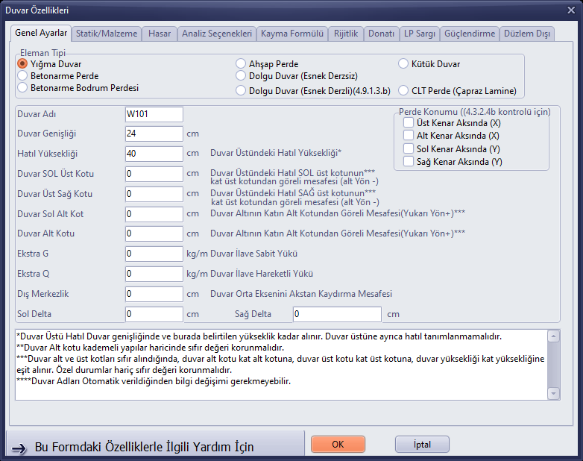The image size is (583, 461).
Task: Click 'Duvar İlave Sabit Yükü' text
Action: point(254,254)
